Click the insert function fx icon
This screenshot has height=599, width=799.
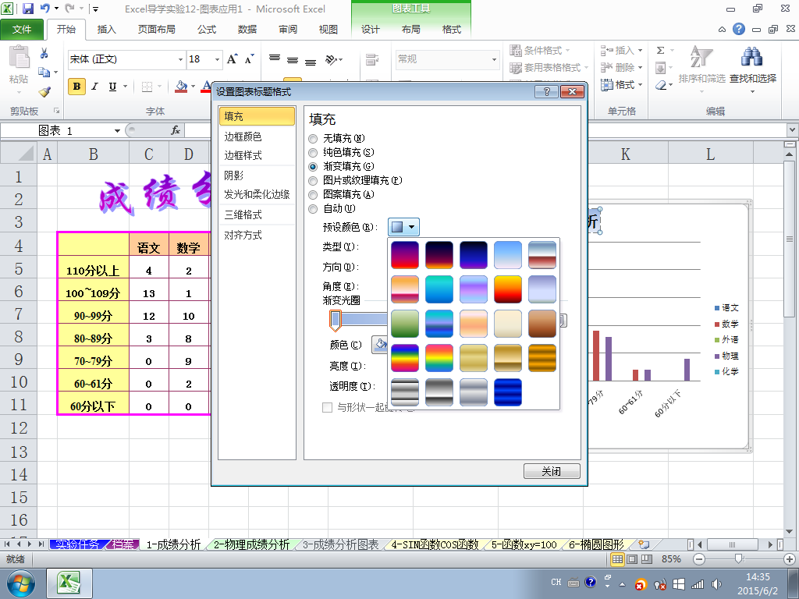(176, 130)
